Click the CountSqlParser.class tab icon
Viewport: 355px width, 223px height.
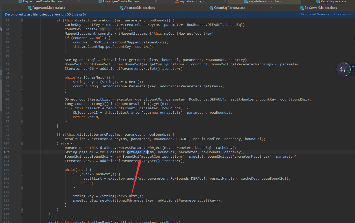point(211,8)
